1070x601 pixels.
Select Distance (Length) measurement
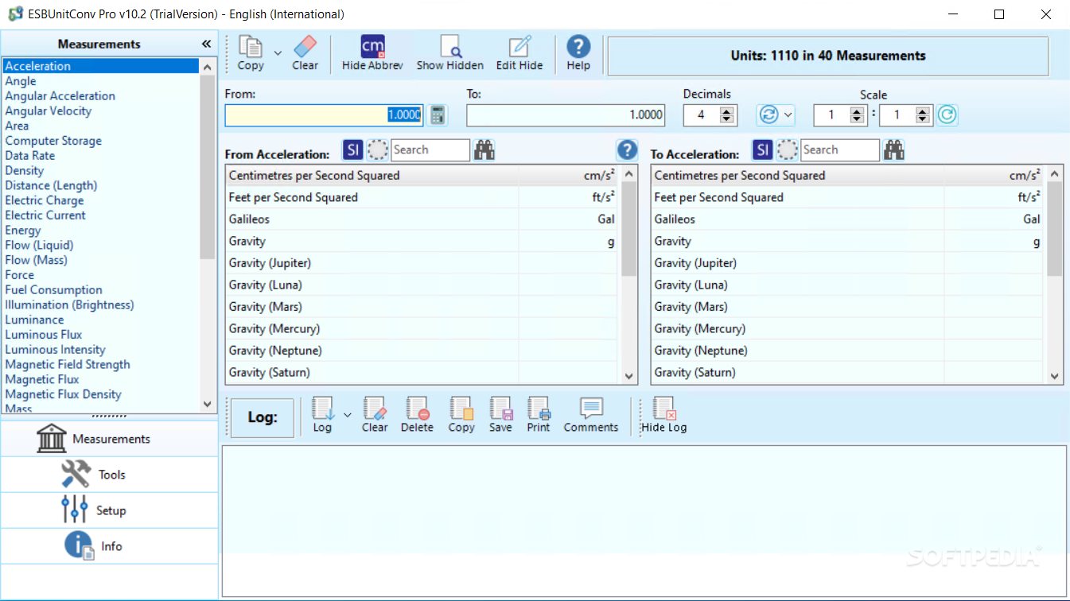pyautogui.click(x=51, y=185)
